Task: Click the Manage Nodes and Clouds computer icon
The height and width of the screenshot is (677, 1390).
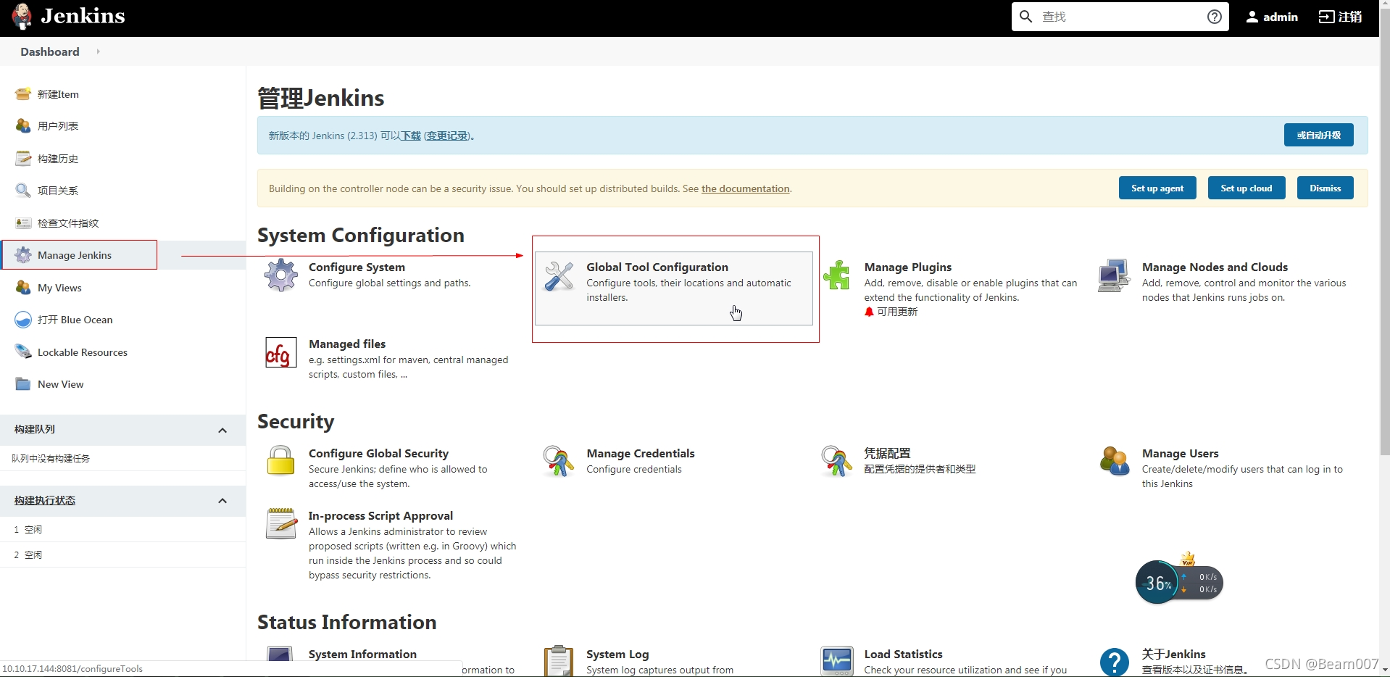Action: coord(1115,275)
